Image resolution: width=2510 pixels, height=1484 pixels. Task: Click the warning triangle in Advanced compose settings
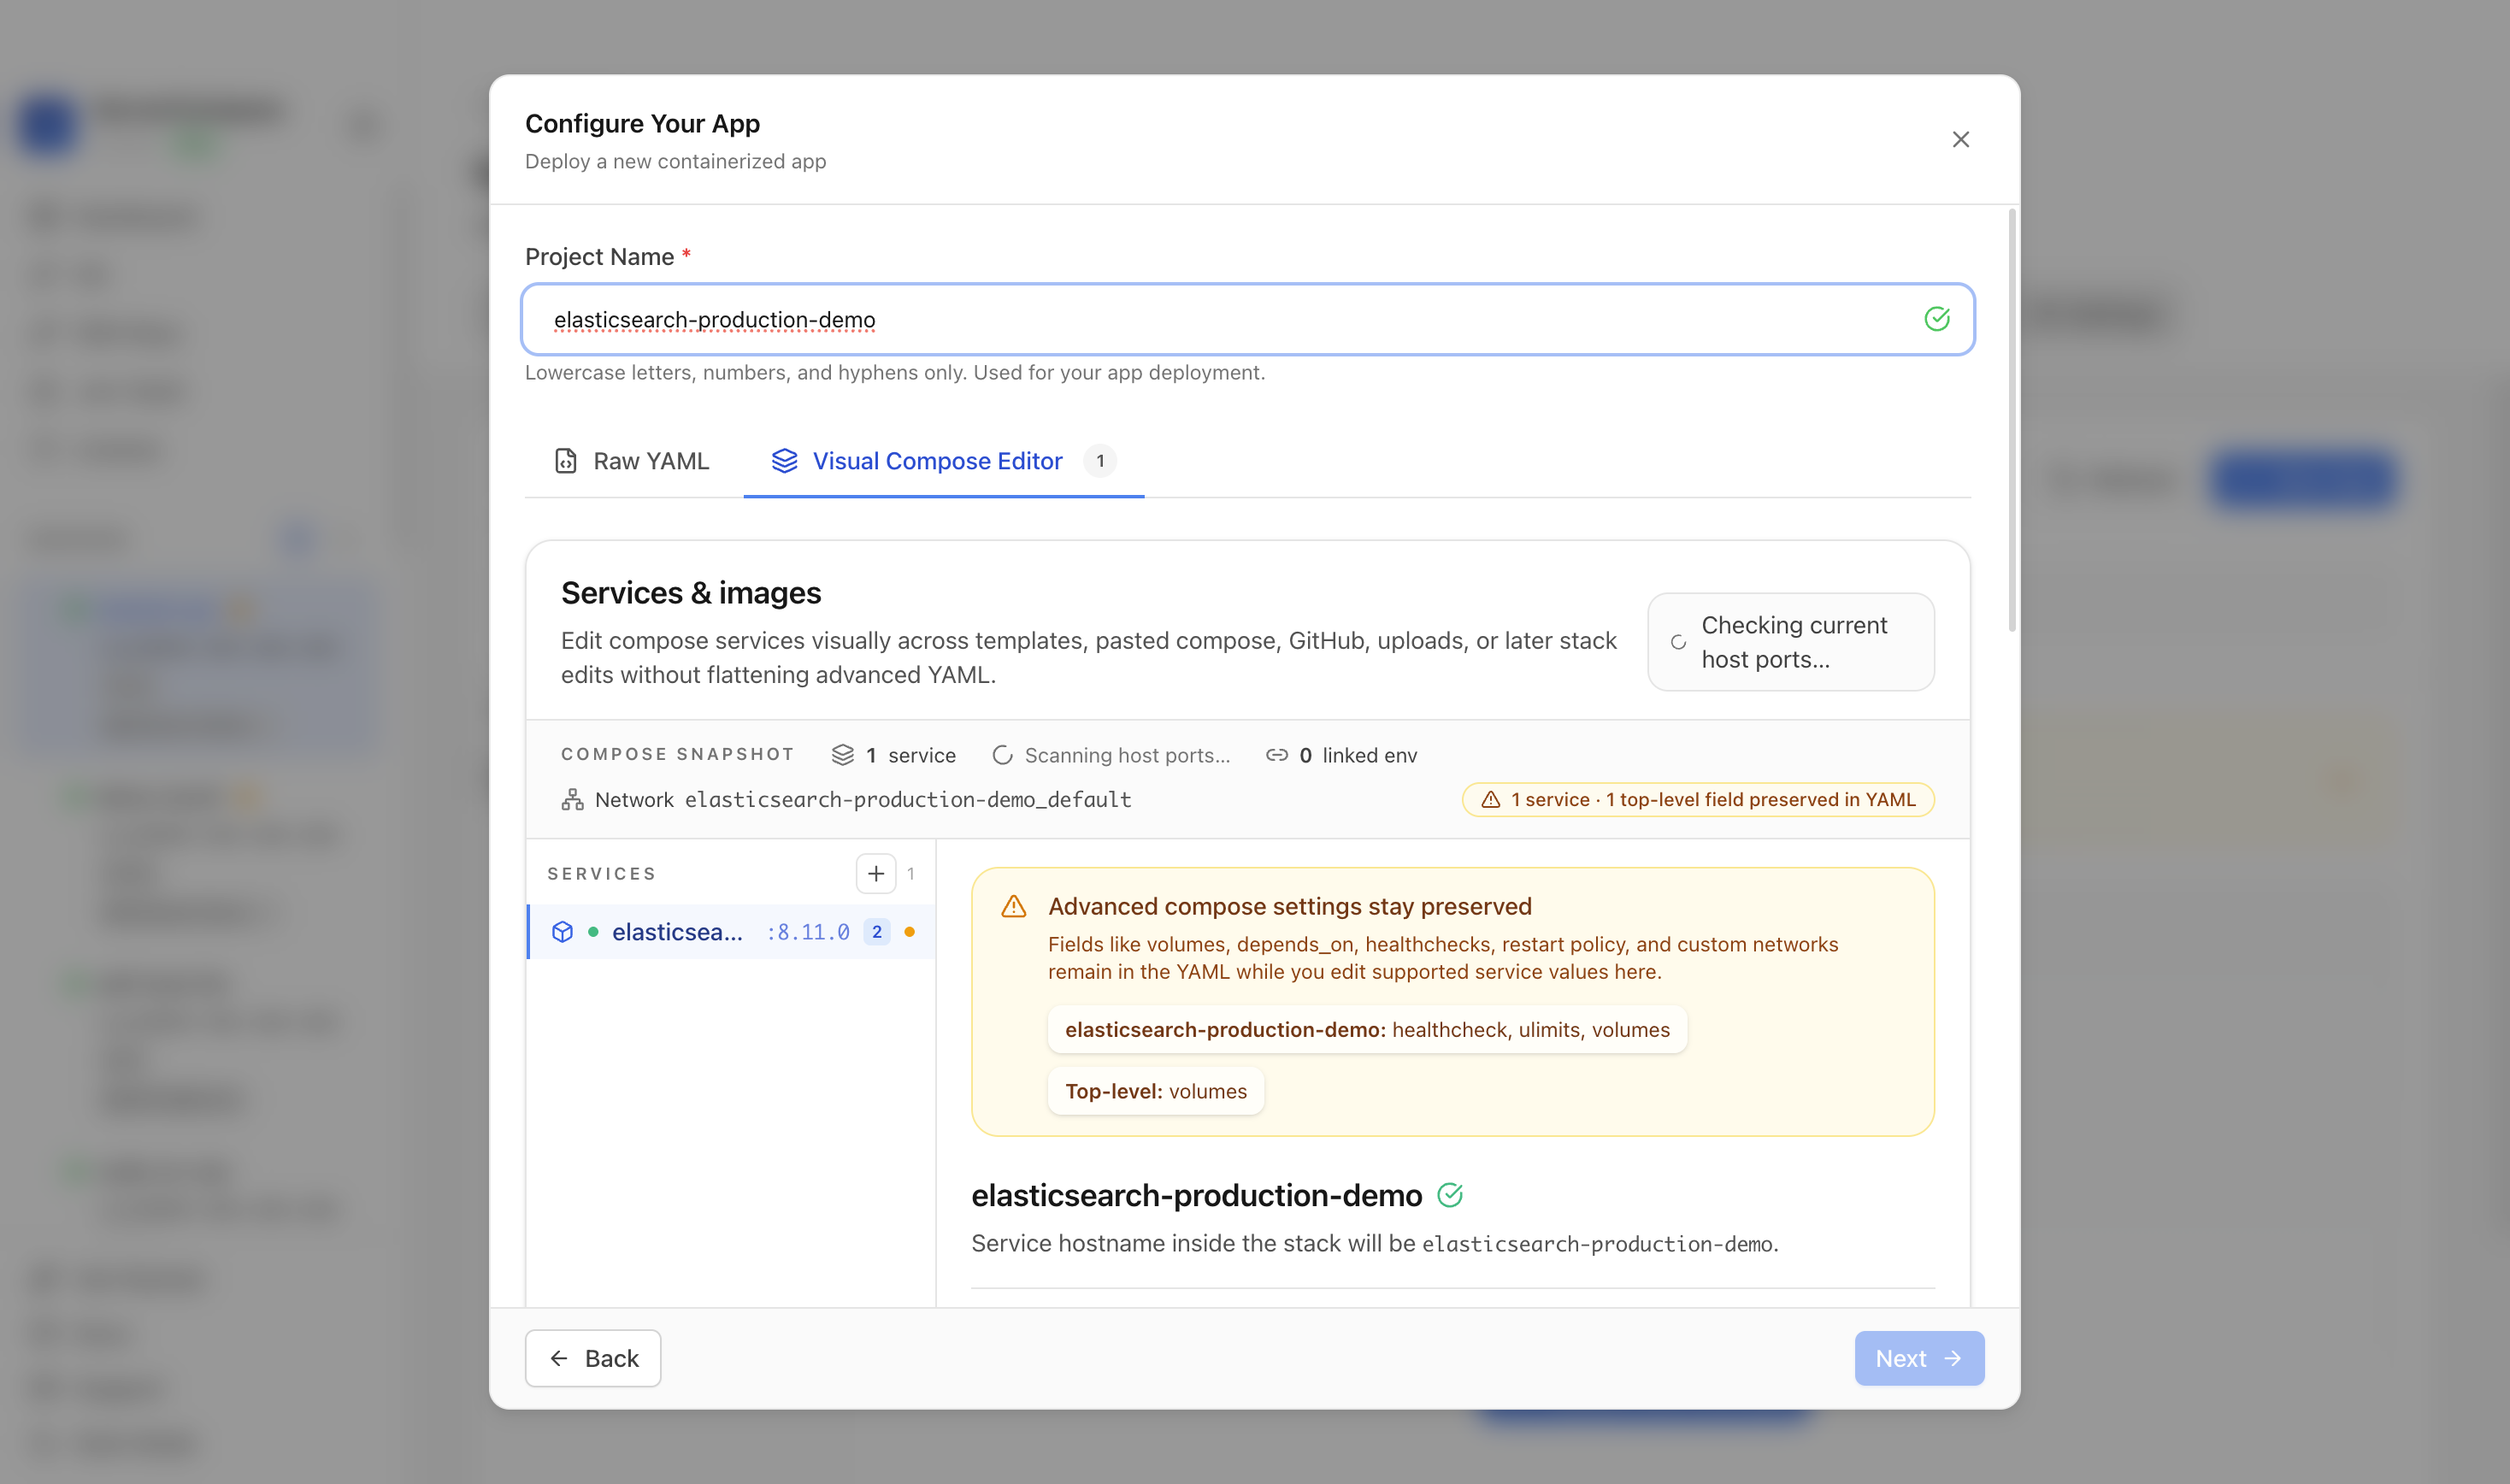[x=1013, y=906]
